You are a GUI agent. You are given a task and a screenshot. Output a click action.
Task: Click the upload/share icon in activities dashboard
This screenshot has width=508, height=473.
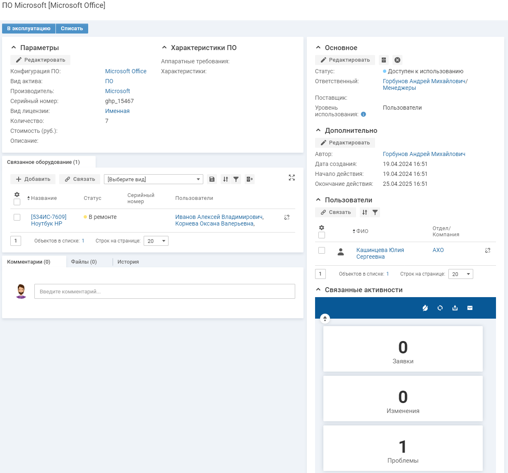point(455,308)
